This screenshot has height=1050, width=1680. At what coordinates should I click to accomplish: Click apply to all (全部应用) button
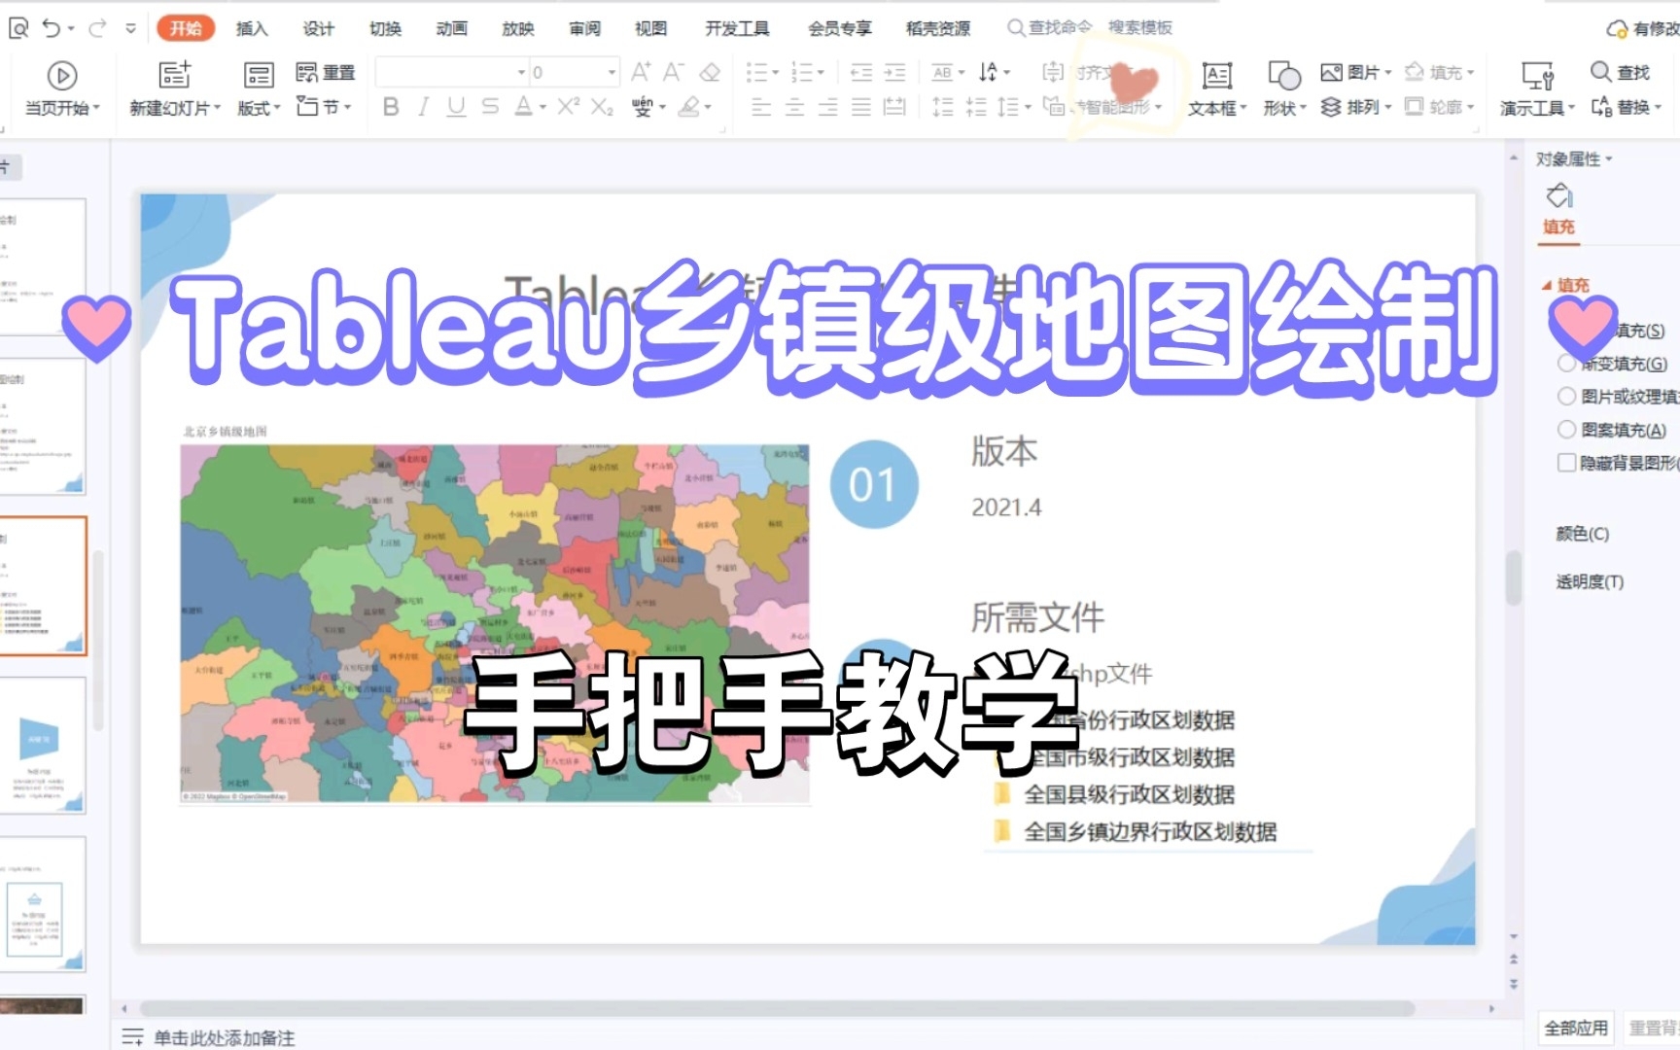coord(1576,1028)
